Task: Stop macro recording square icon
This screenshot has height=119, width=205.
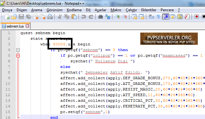Action: click(203, 17)
